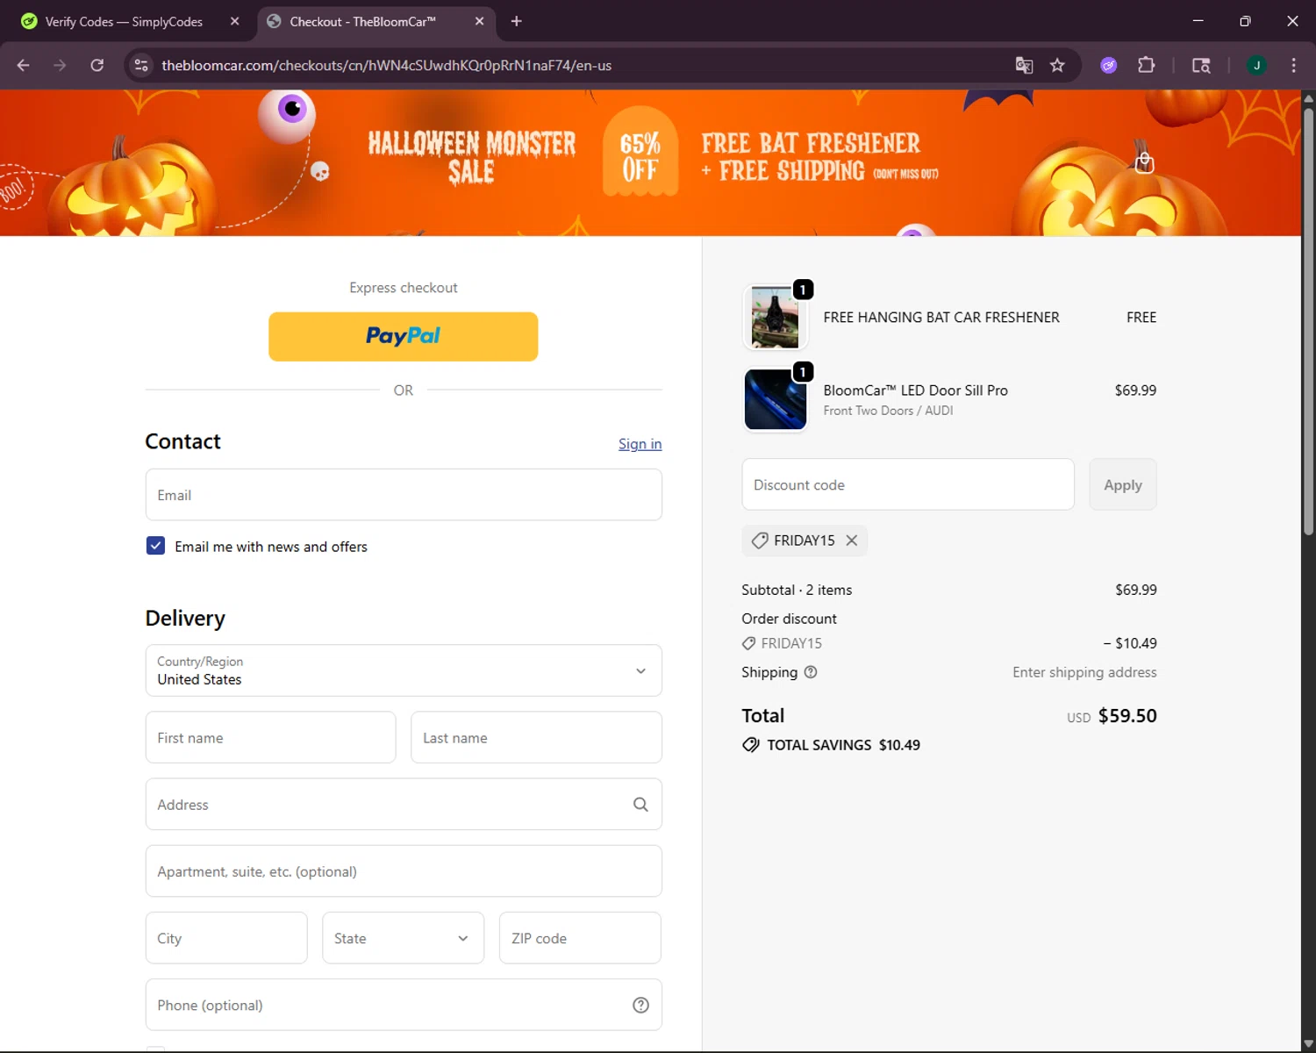Click the Shipping info question icon
This screenshot has height=1053, width=1316.
[x=811, y=672]
